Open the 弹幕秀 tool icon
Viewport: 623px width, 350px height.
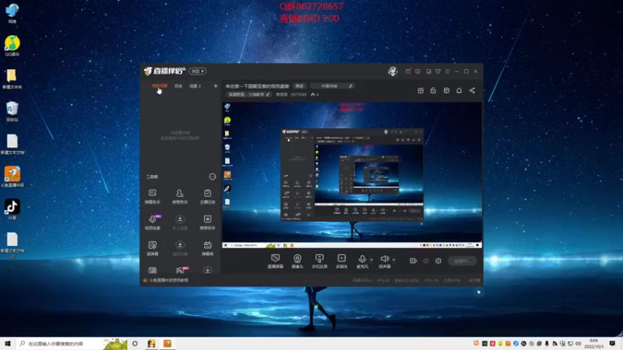pyautogui.click(x=207, y=247)
